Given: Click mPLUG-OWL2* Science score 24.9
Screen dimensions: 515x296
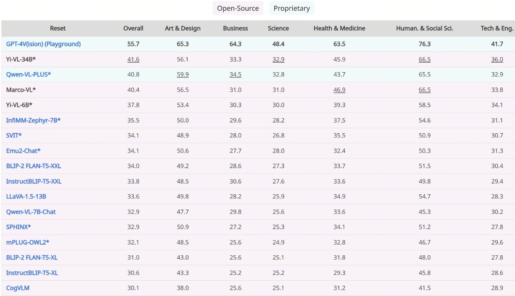Looking at the screenshot, I should point(278,242).
